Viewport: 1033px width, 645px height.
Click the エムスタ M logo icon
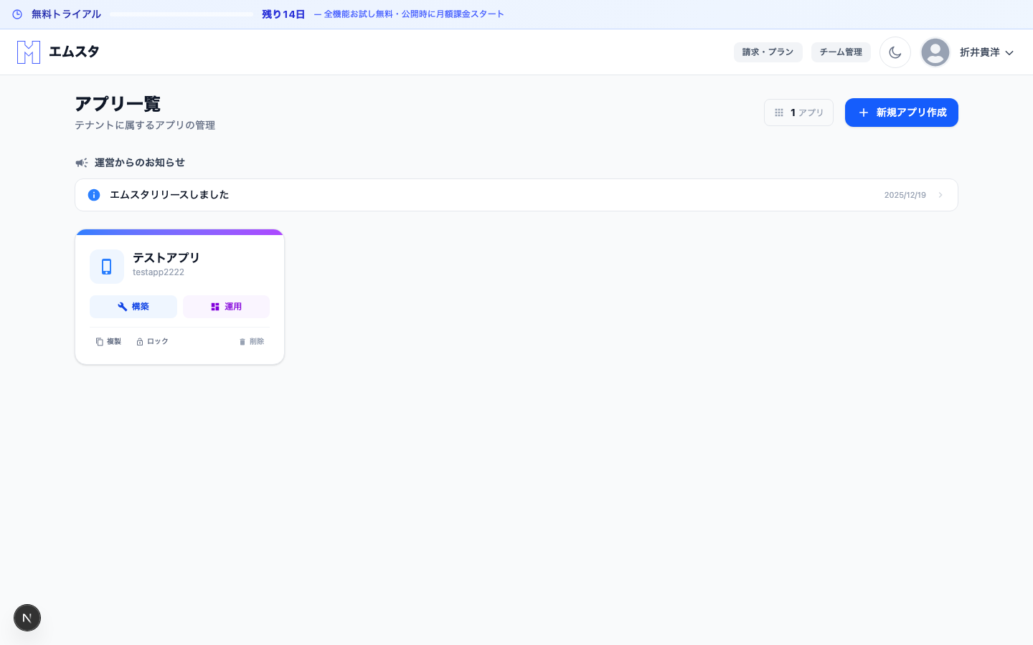(x=29, y=52)
